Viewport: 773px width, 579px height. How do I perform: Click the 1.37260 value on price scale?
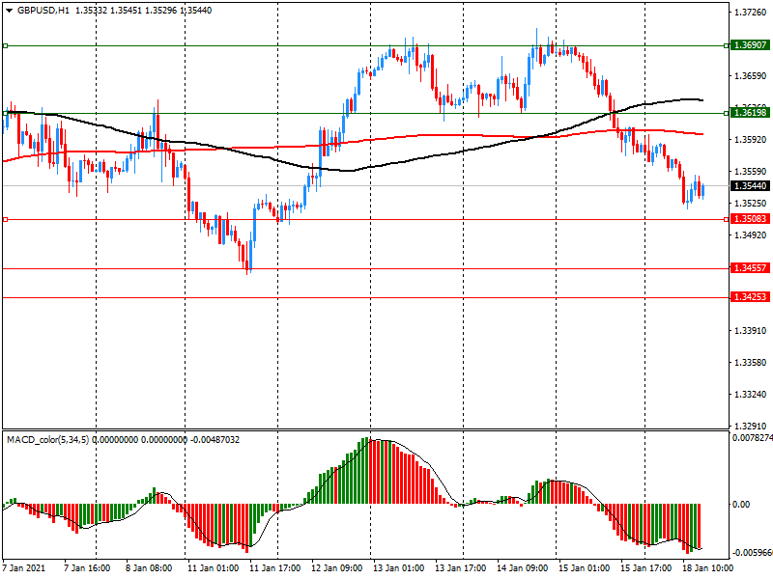pos(750,13)
